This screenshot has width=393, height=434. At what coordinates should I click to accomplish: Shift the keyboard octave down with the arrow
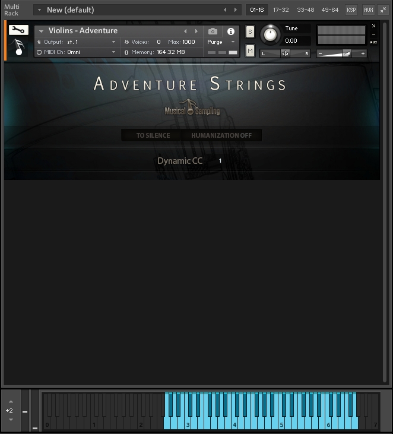pos(11,420)
